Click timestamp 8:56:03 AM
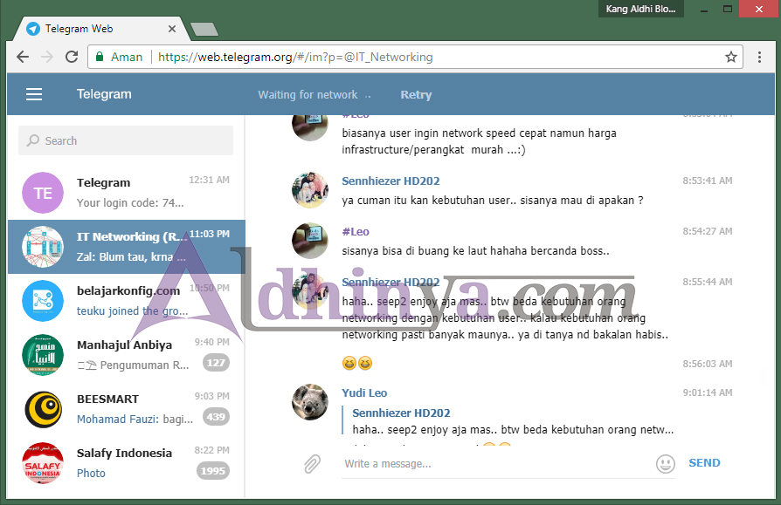This screenshot has height=505, width=781. 708,364
